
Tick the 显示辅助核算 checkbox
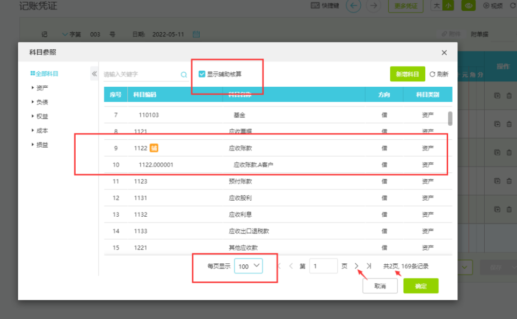202,74
